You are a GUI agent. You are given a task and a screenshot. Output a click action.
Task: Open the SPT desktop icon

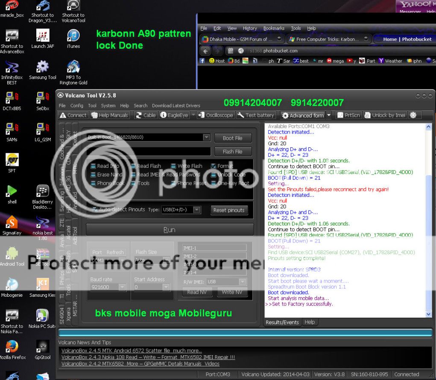(x=12, y=163)
